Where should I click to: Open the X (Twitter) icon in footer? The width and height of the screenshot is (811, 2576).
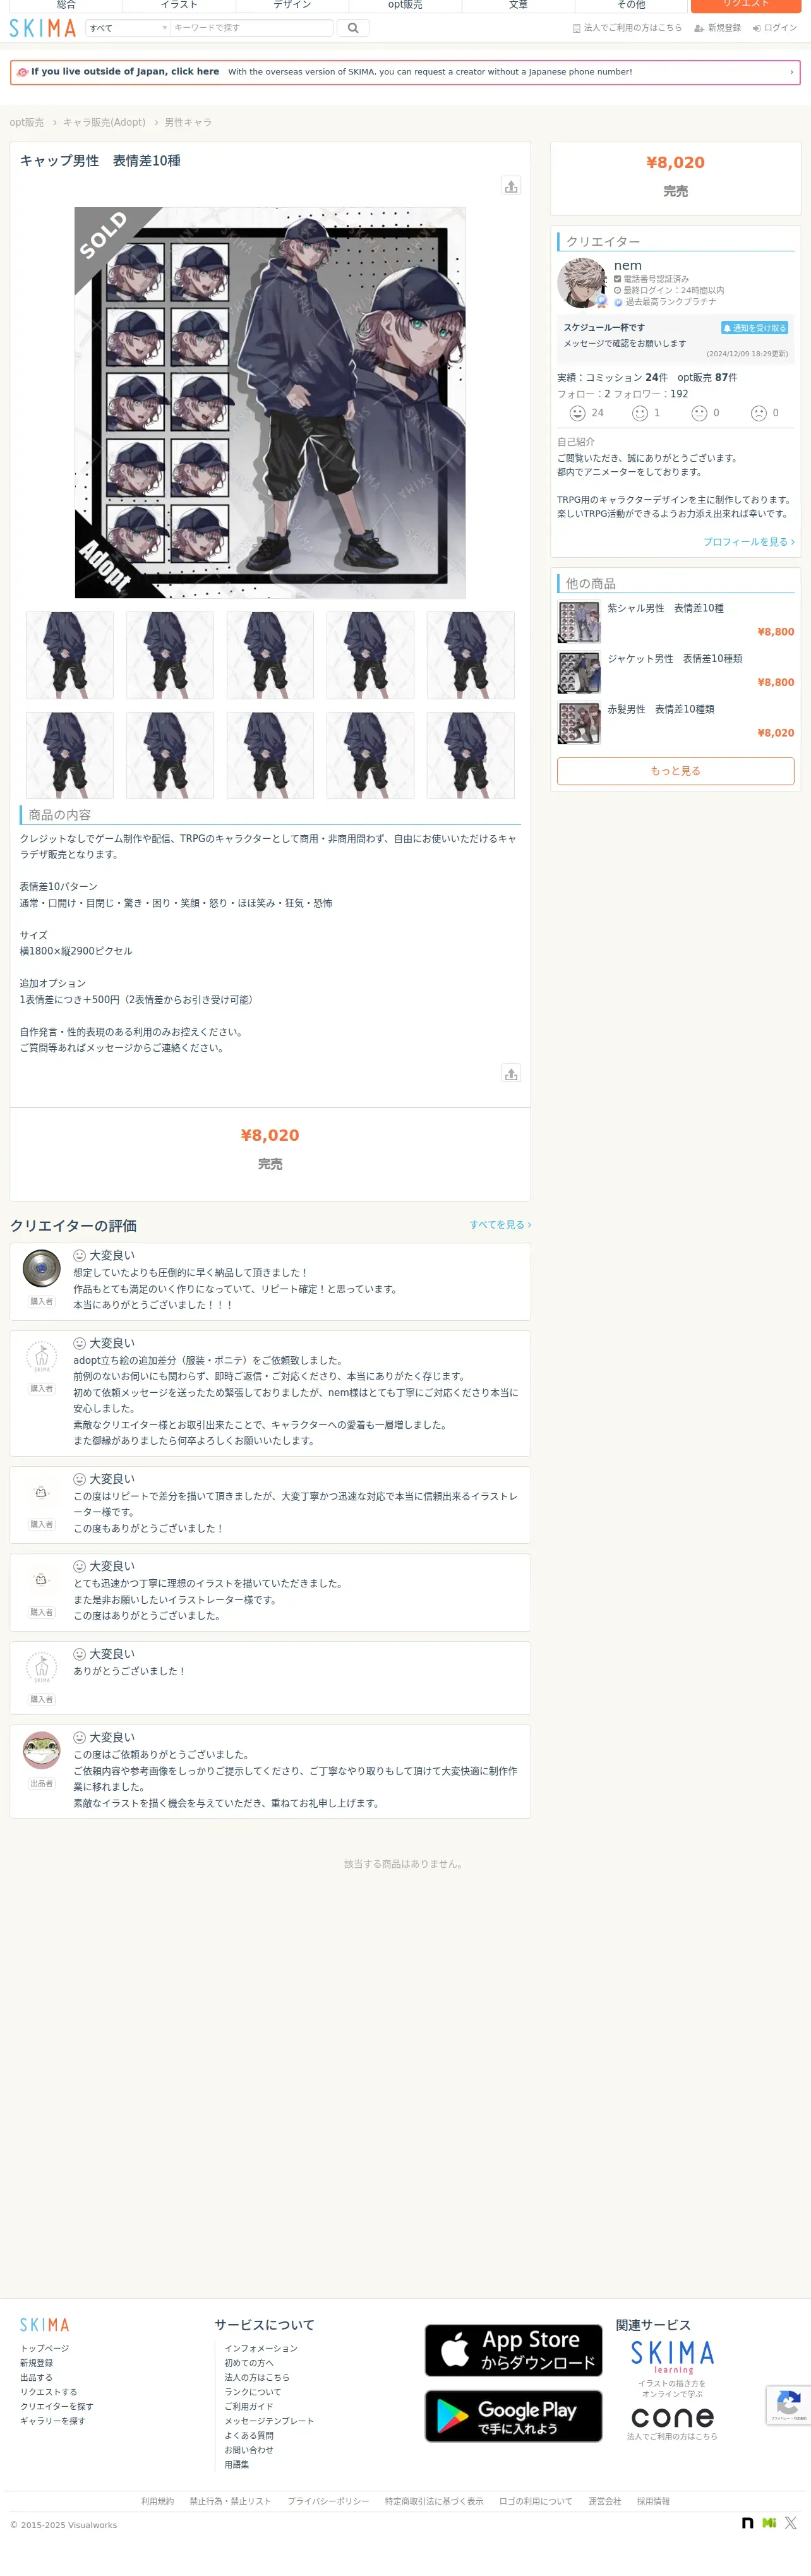(x=790, y=2523)
